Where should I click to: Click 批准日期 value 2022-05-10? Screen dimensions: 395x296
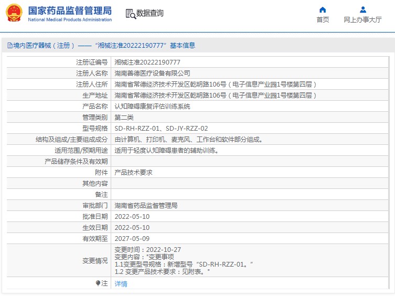coord(132,217)
